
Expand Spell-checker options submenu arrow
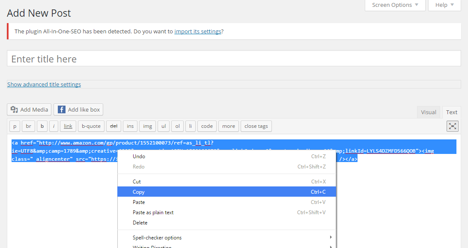(x=331, y=237)
